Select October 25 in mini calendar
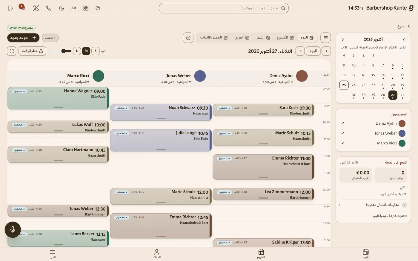This screenshot has height=261, width=418. point(344,85)
